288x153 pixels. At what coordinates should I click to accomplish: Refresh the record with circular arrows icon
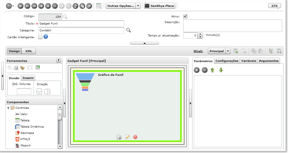(x=75, y=6)
